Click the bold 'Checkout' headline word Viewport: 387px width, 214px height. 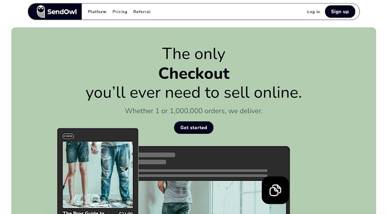tap(193, 73)
